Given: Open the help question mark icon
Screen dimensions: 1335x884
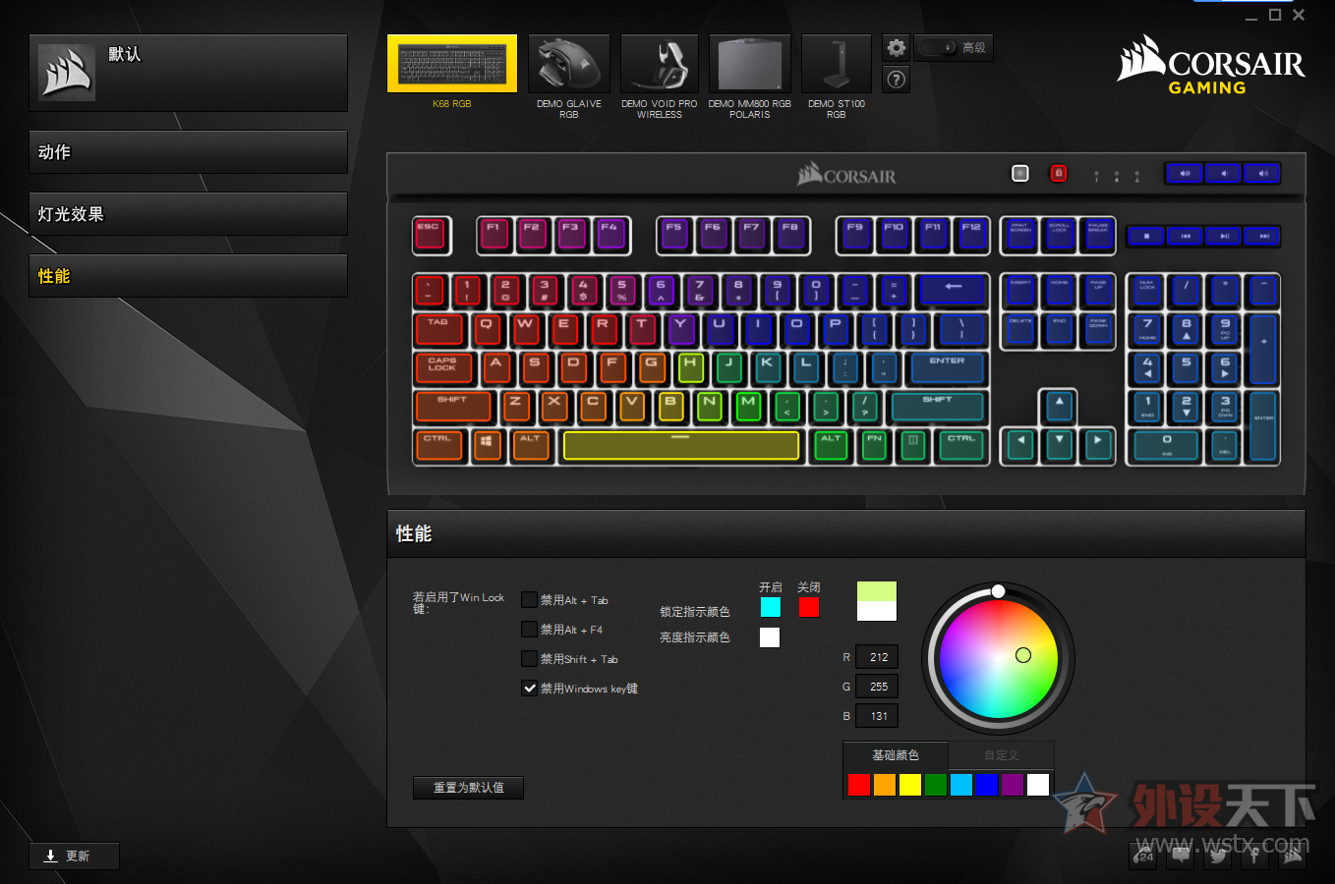Looking at the screenshot, I should tap(897, 80).
